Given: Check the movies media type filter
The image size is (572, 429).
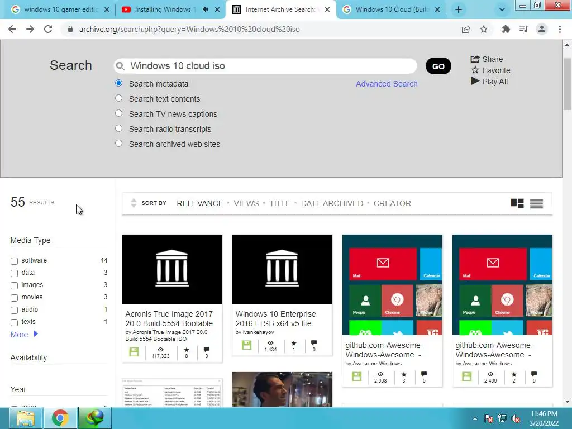Looking at the screenshot, I should pyautogui.click(x=14, y=298).
